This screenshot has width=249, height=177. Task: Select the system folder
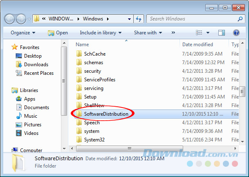[x=92, y=131]
